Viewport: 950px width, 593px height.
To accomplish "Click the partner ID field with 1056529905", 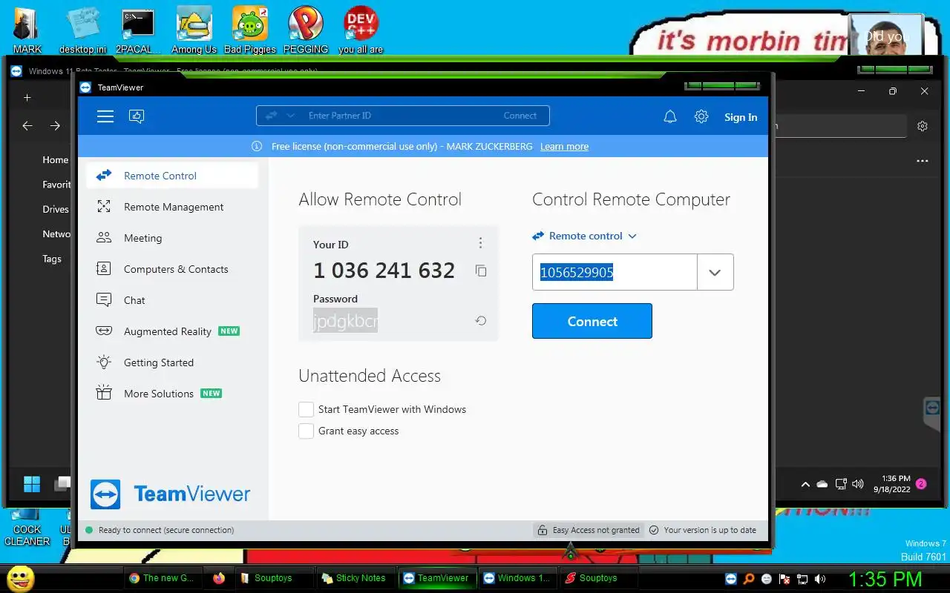I will (615, 272).
